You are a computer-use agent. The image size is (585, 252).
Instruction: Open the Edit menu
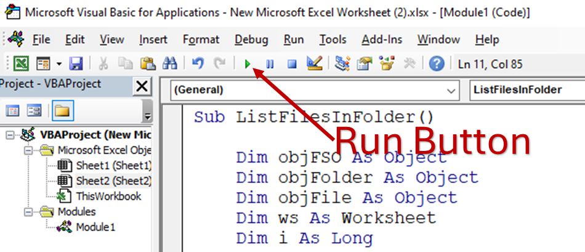coord(75,39)
